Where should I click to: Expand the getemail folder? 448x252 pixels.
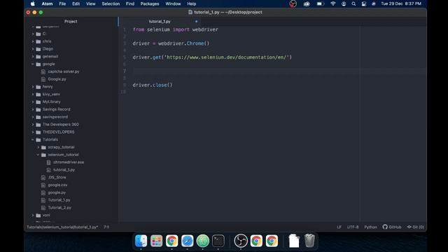(33, 57)
